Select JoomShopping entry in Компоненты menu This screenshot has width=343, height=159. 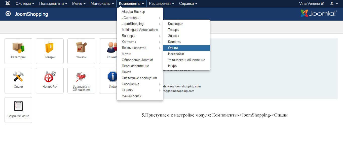pos(140,24)
